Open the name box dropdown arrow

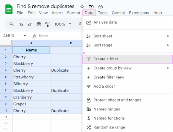[25, 36]
